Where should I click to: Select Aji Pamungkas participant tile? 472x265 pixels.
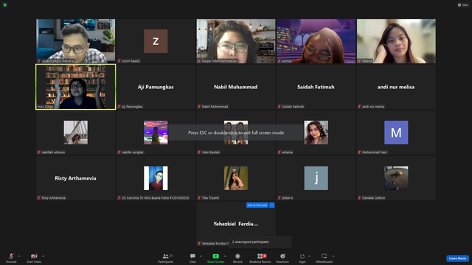pos(156,87)
